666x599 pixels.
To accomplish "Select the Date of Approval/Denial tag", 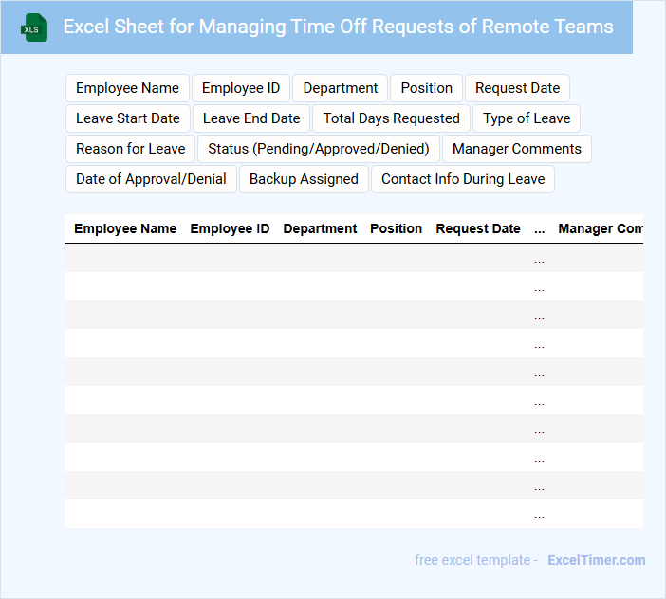I will tap(151, 179).
